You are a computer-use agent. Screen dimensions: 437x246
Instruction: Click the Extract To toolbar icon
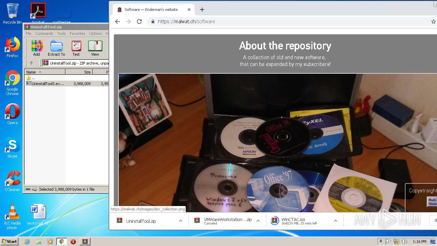pyautogui.click(x=56, y=48)
